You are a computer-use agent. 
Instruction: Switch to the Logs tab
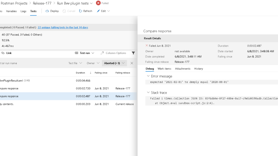pyautogui.click(x=23, y=11)
